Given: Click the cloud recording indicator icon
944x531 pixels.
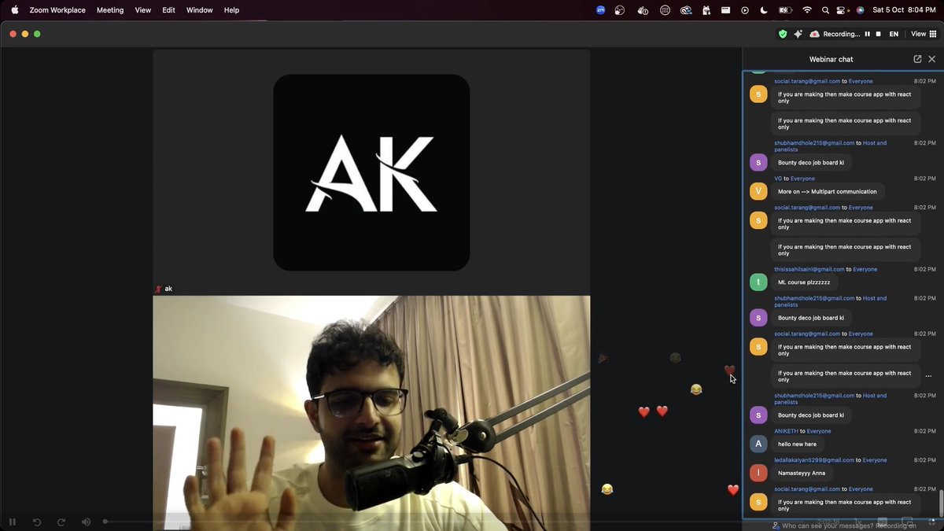Looking at the screenshot, I should (814, 34).
